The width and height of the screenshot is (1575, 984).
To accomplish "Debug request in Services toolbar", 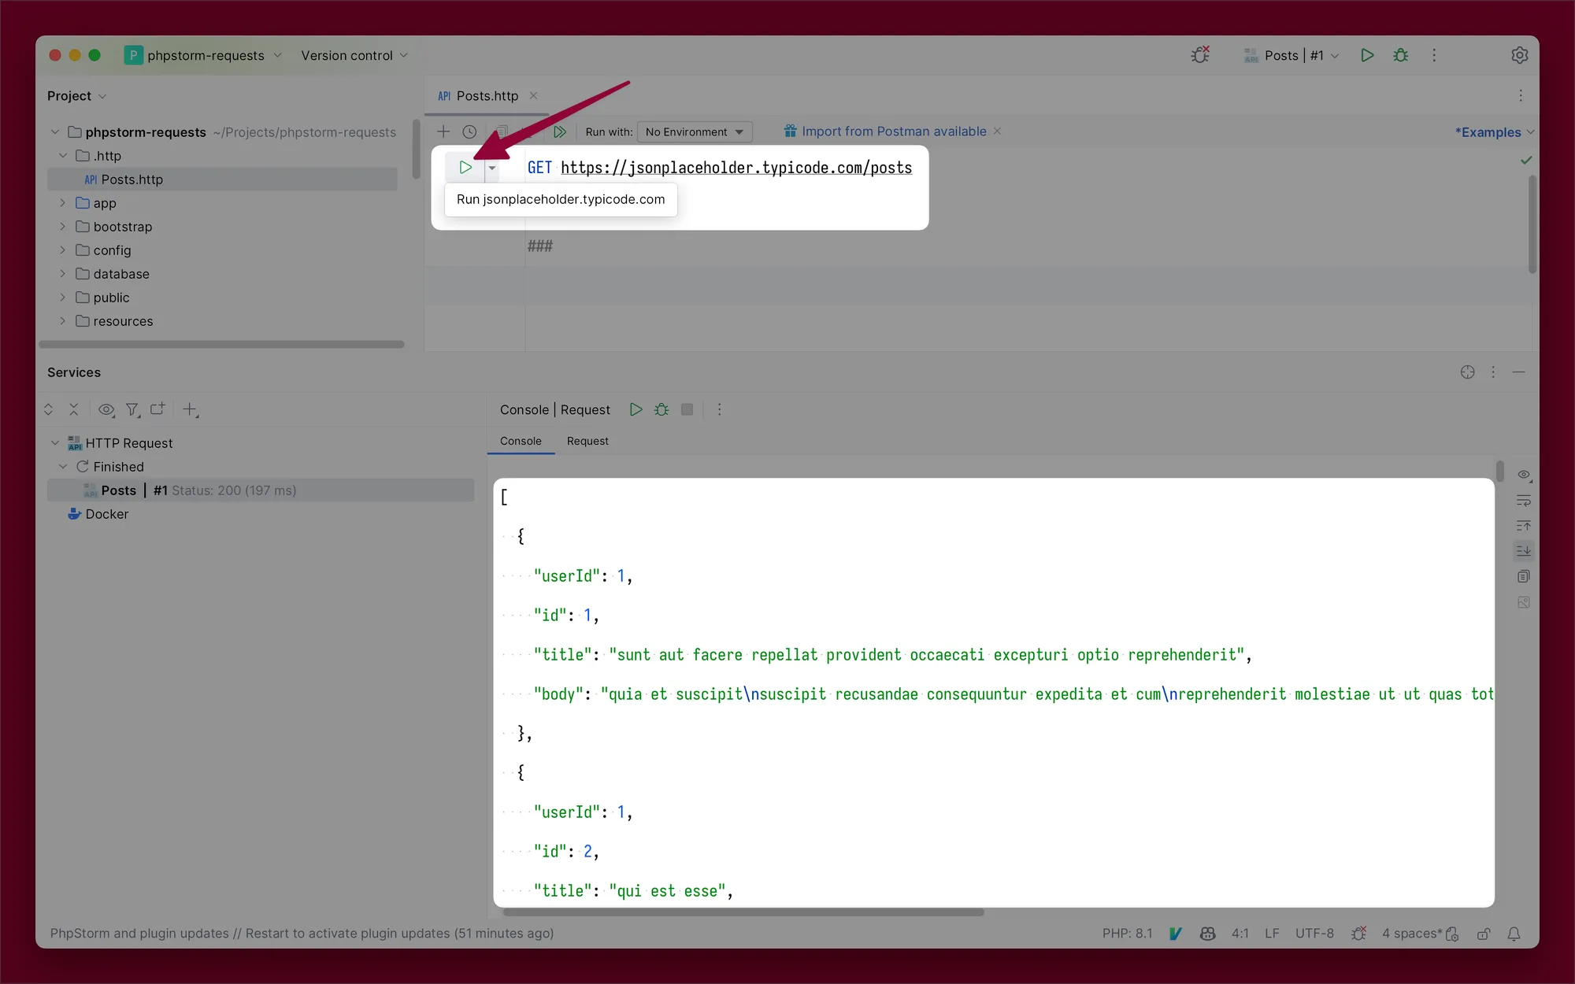I will click(x=661, y=409).
